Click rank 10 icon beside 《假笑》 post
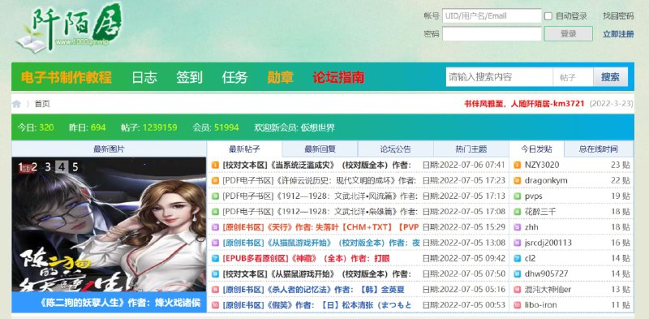The image size is (649, 319). coord(215,305)
